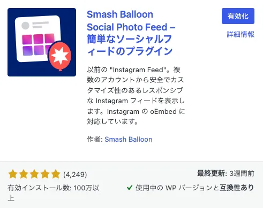This screenshot has width=263, height=208.
Task: Click the fourth gold rating star
Action: [x=45, y=174]
